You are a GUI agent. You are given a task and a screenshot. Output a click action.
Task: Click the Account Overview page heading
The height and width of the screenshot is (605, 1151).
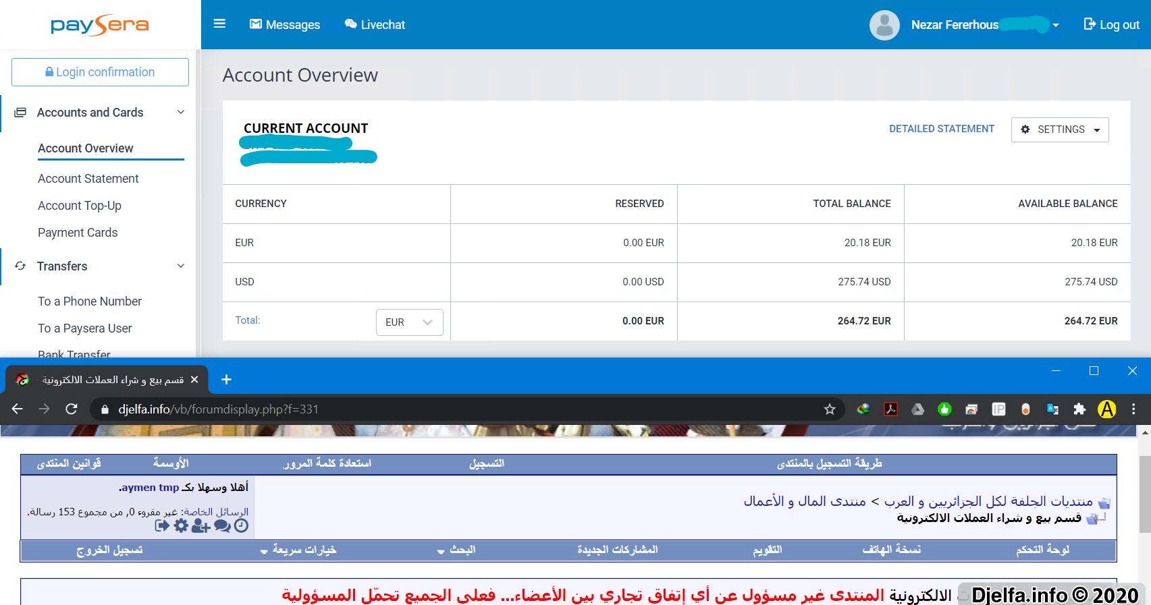(300, 75)
